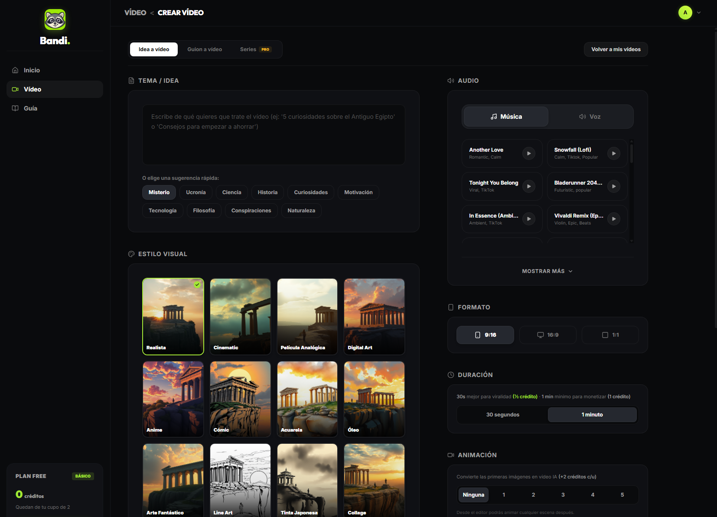Play the In Essence (Ambi...) track preview
717x517 pixels.
click(x=529, y=219)
